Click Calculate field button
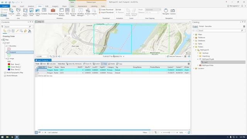 click(51, 64)
